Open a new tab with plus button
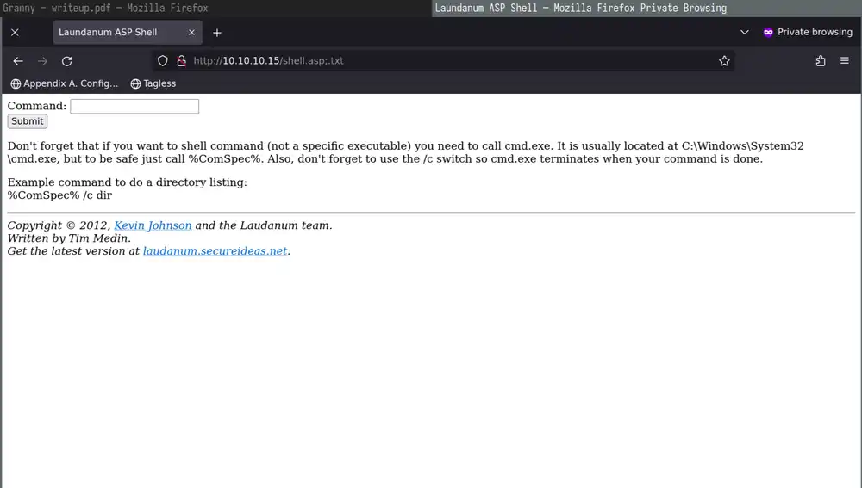862x488 pixels. click(x=217, y=33)
